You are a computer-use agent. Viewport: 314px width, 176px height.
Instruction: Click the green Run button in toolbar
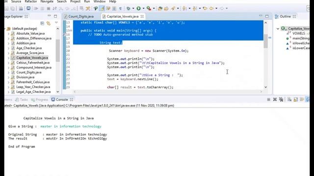(138, 8)
